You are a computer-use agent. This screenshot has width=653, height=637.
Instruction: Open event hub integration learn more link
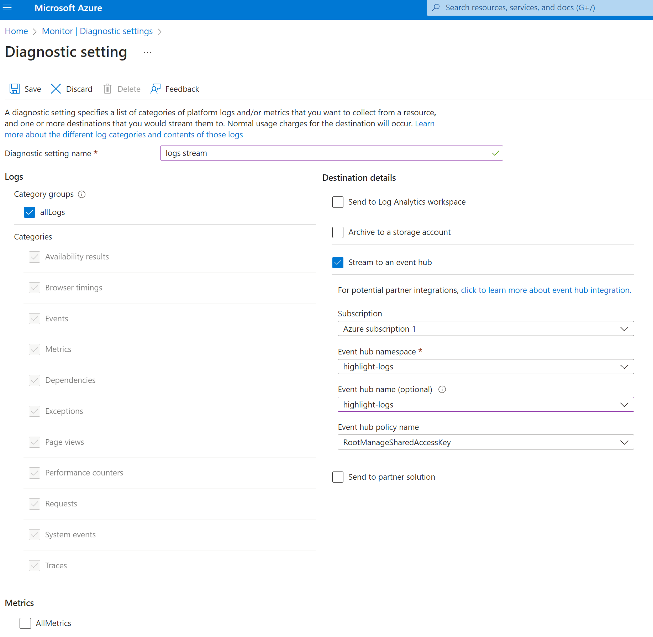click(x=546, y=290)
